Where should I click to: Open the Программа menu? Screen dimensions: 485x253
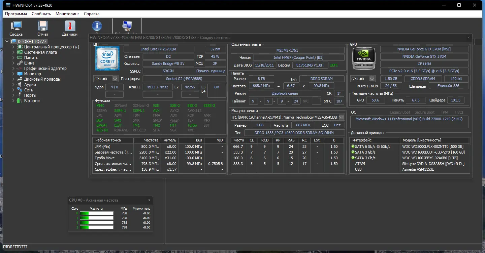16,14
